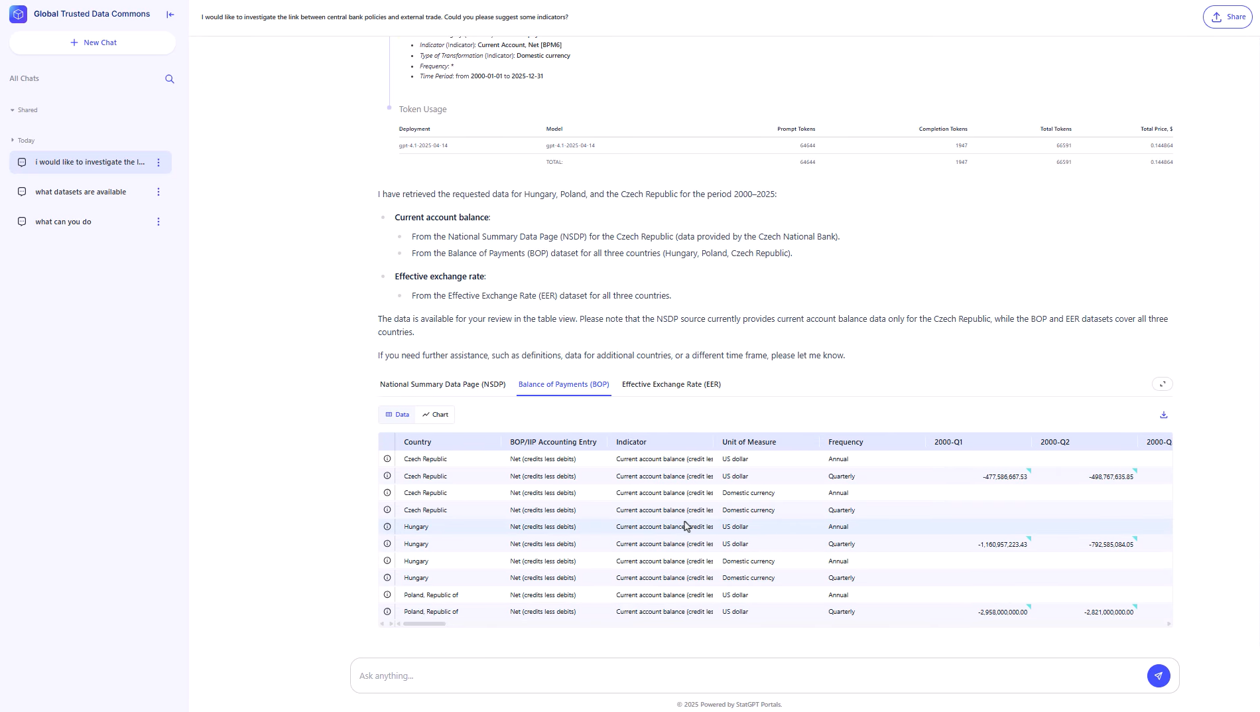Start a New Chat
This screenshot has width=1260, height=712.
(x=93, y=42)
